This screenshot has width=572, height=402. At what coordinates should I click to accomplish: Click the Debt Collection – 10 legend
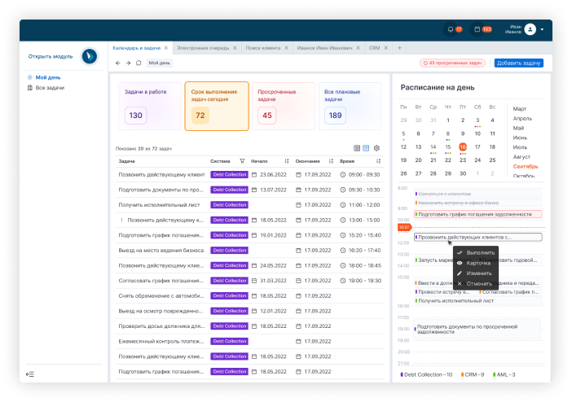point(426,374)
